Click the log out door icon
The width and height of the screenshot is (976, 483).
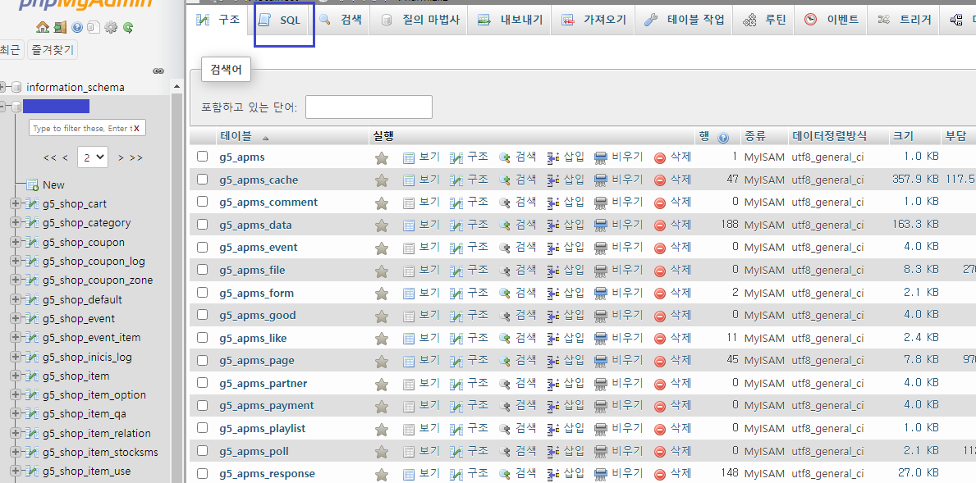click(59, 27)
